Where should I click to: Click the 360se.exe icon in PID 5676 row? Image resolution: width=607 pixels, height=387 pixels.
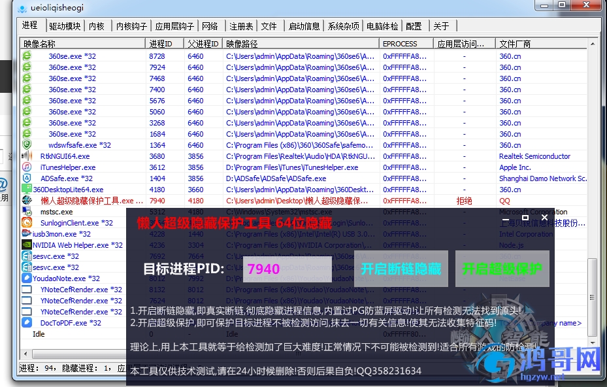click(x=27, y=100)
